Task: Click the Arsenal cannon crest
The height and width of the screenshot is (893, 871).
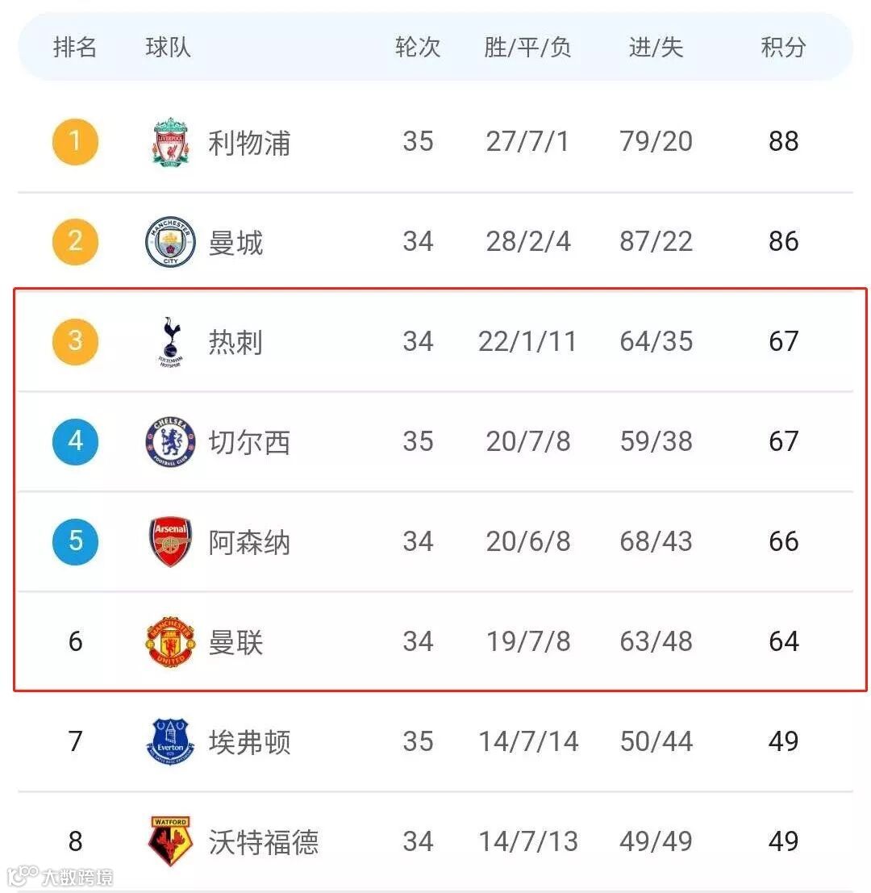Action: coord(170,541)
